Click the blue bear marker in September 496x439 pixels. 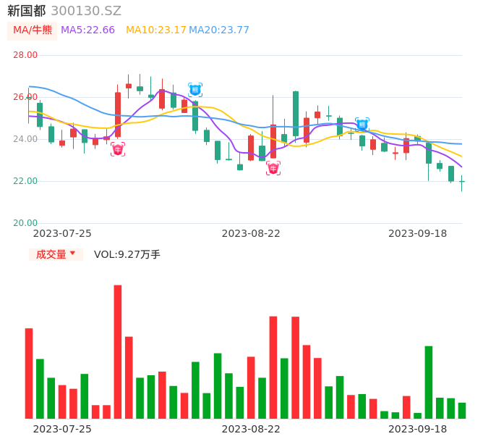362,125
